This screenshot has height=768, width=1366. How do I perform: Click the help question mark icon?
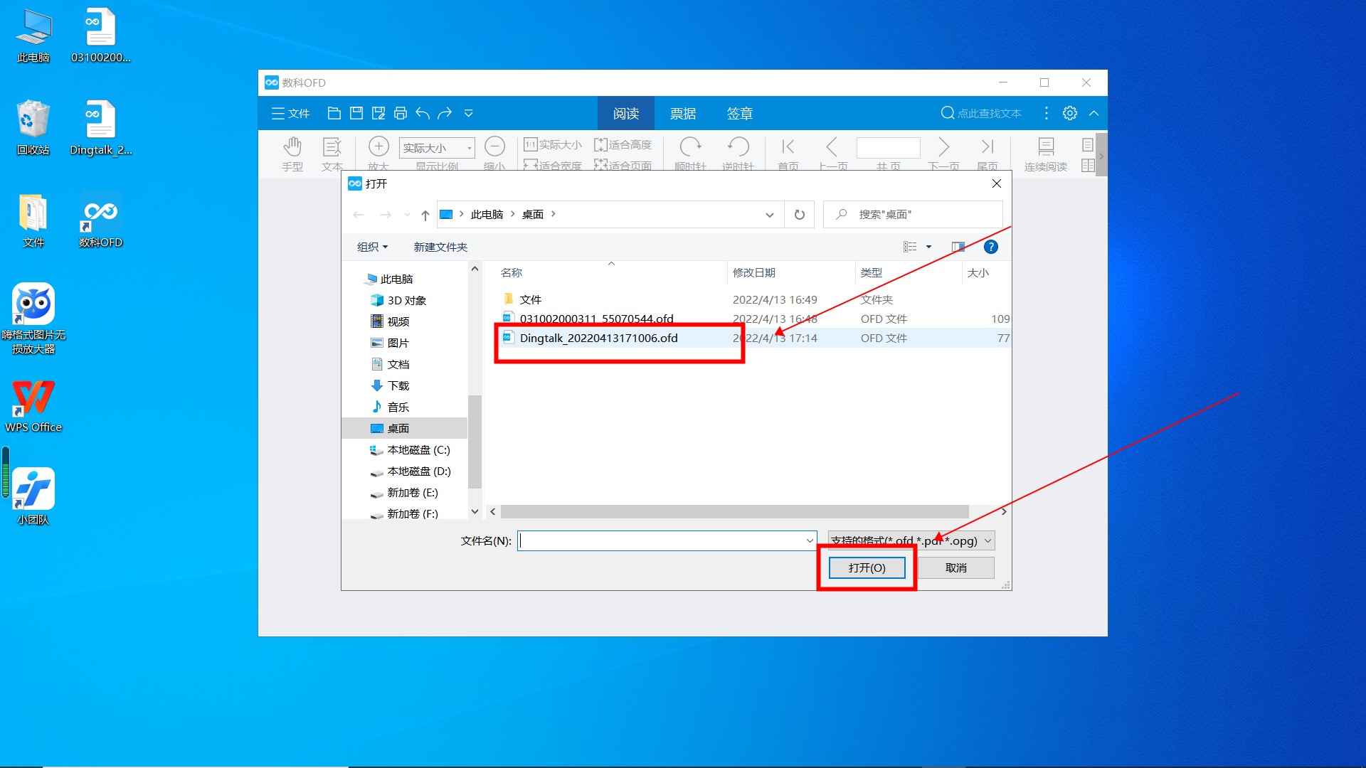pos(990,247)
